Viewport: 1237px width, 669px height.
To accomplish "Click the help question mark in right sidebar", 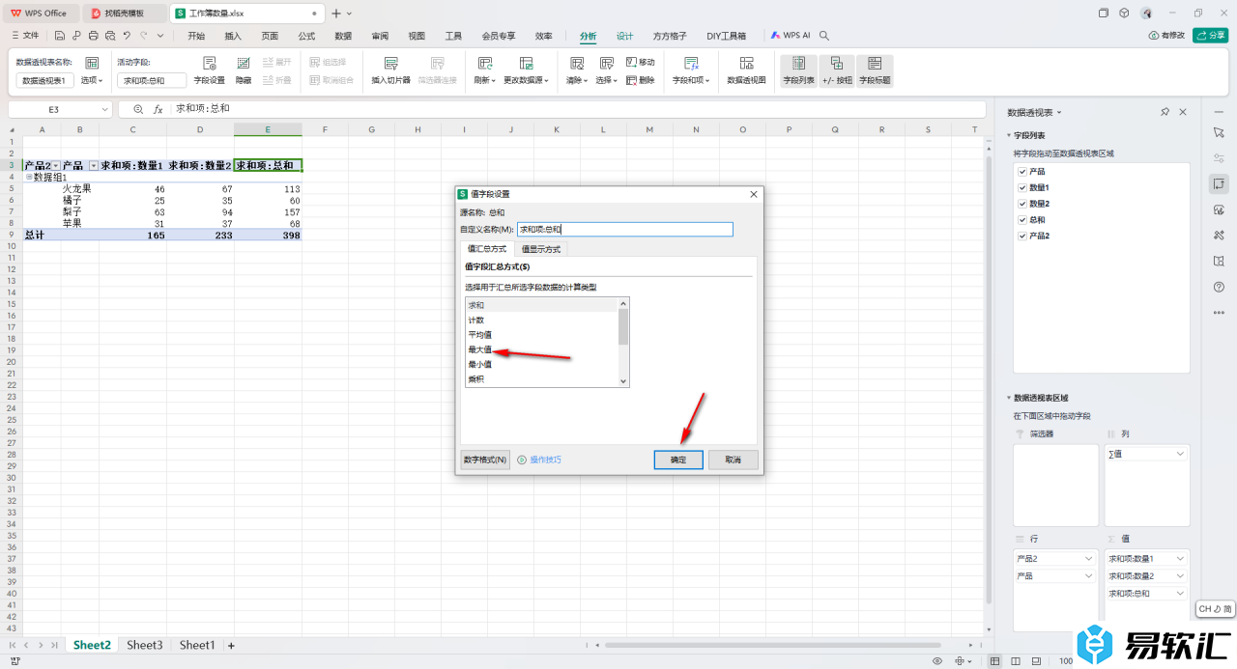I will tap(1219, 287).
